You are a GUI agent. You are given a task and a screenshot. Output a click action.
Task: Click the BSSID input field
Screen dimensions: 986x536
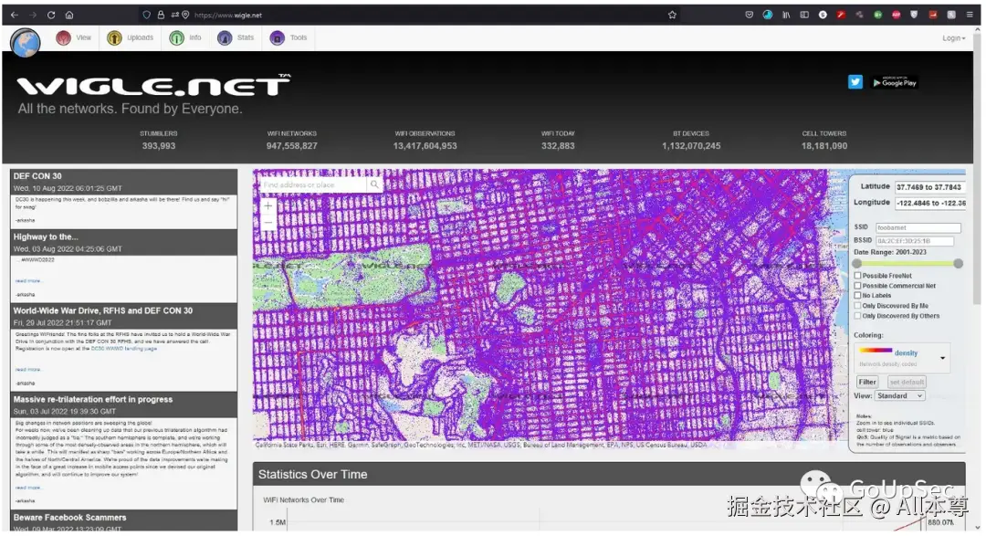pos(914,241)
